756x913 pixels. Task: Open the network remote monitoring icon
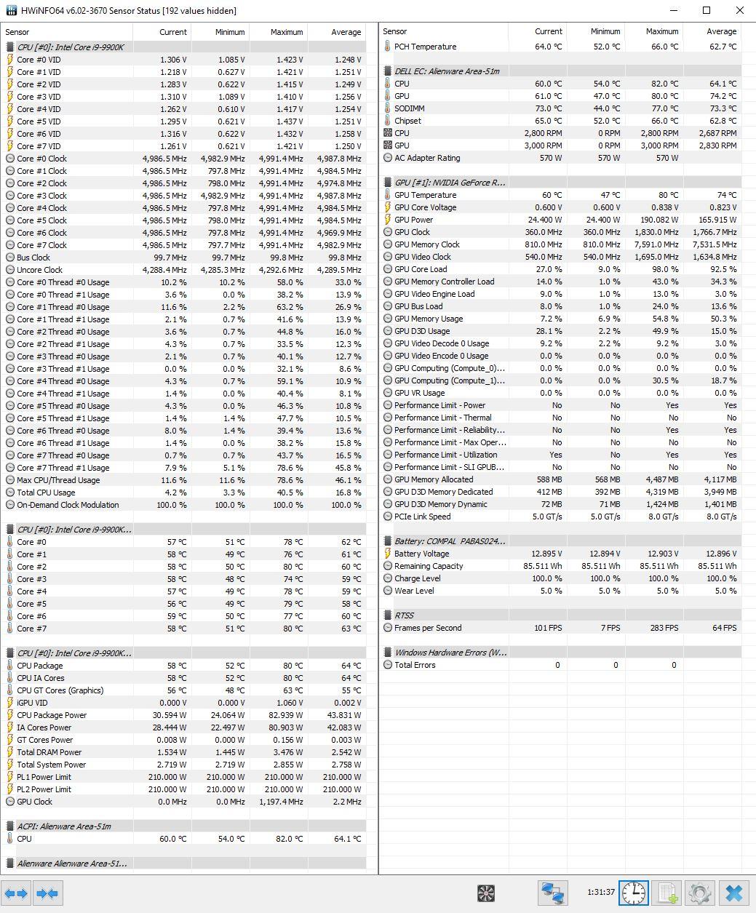coord(553,893)
